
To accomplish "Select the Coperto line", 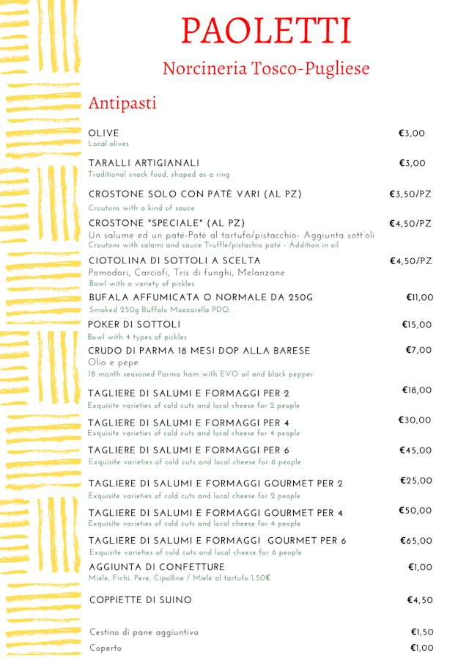I will pos(106,649).
